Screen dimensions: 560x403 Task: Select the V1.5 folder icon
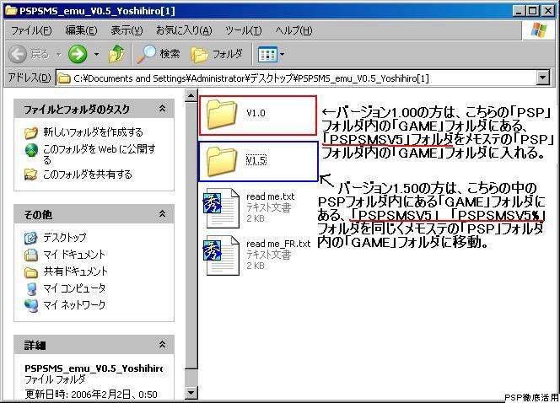pyautogui.click(x=222, y=161)
